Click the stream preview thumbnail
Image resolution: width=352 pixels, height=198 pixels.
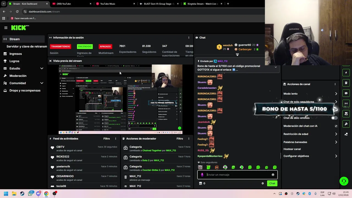120,99
